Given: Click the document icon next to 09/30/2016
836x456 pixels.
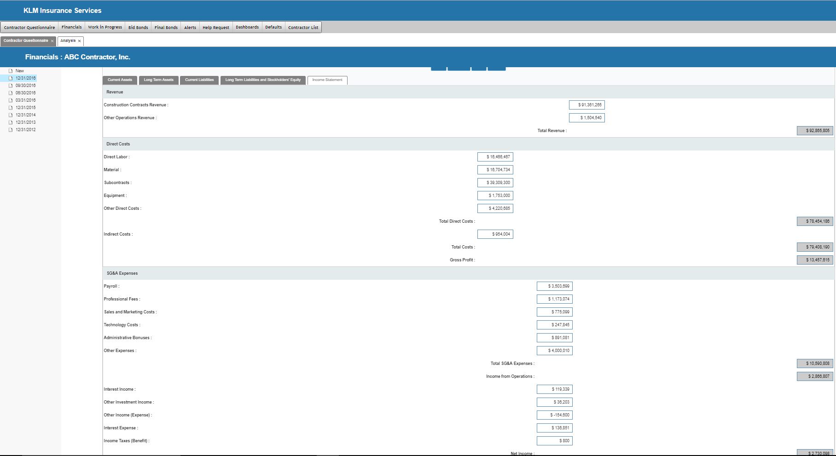Looking at the screenshot, I should pos(11,86).
